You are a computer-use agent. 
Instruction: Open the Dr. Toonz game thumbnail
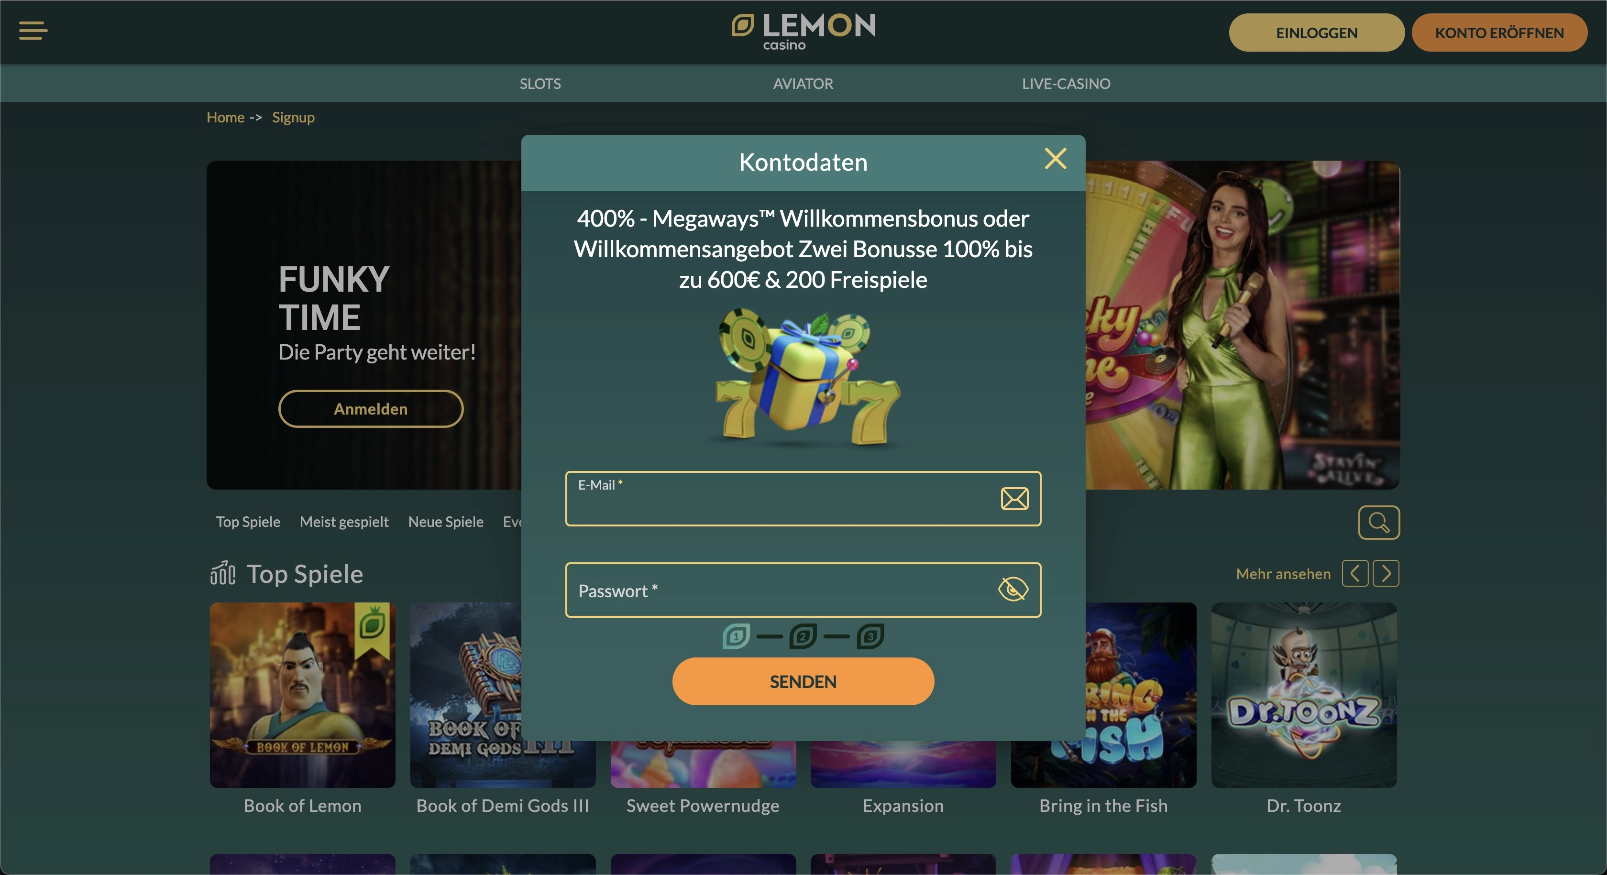point(1304,695)
